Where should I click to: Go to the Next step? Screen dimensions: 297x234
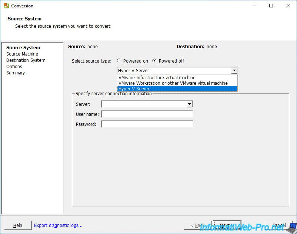coord(227,225)
